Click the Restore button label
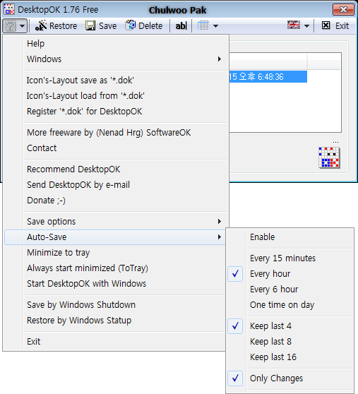The height and width of the screenshot is (394, 358). point(64,26)
